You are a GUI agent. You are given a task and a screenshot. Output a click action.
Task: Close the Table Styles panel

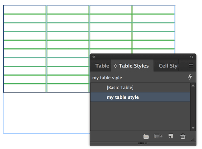coord(94,57)
